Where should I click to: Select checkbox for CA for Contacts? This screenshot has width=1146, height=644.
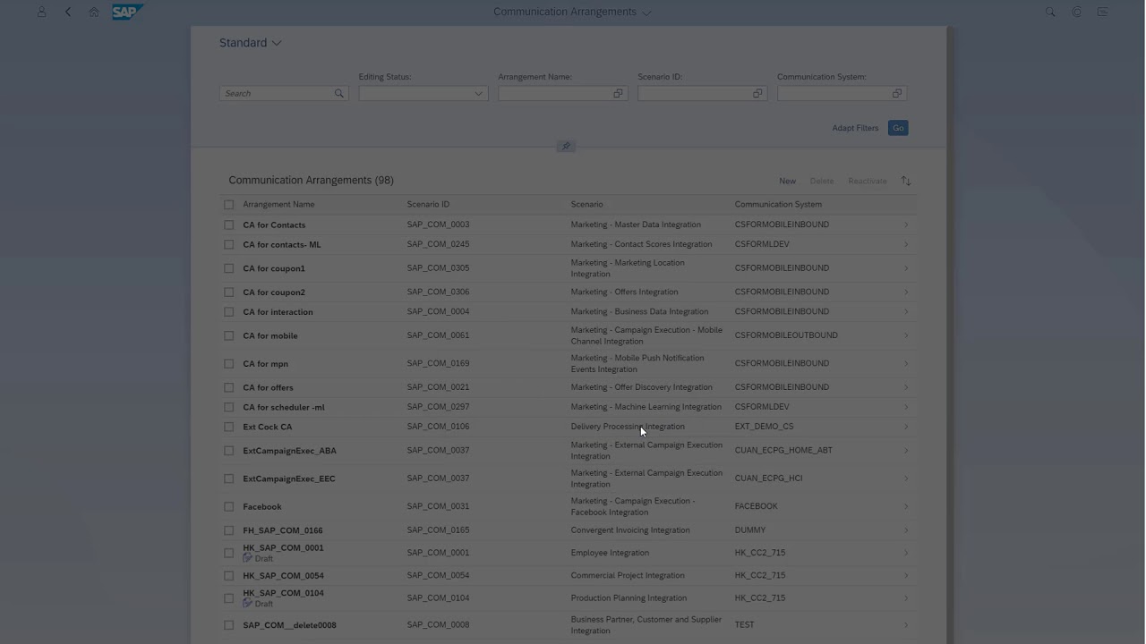pos(229,225)
